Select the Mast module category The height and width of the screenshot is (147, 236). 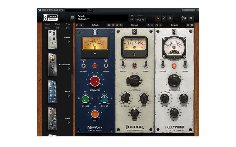click(58, 24)
